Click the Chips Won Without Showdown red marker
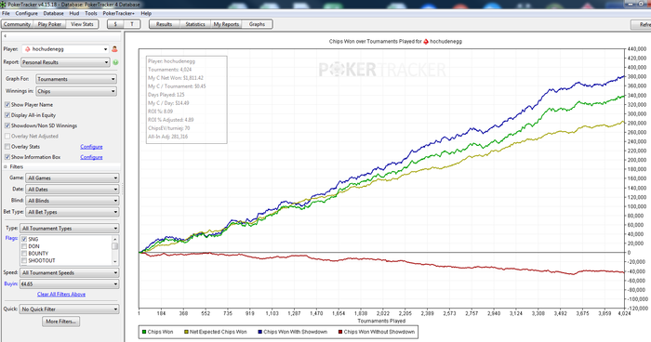This screenshot has height=342, width=651. [x=340, y=332]
